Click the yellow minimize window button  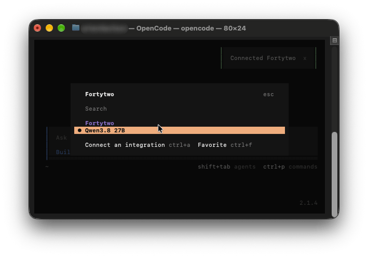[49, 28]
